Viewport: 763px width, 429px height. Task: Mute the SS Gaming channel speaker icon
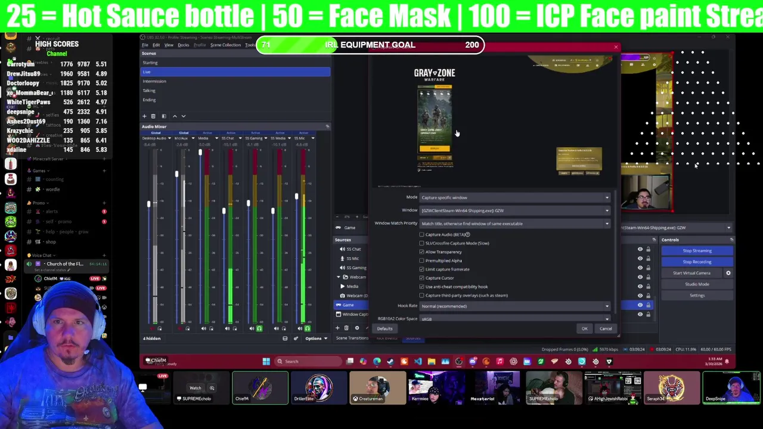pyautogui.click(x=252, y=328)
